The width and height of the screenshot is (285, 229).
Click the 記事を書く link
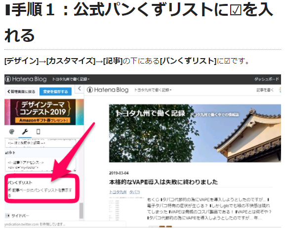coord(265,90)
